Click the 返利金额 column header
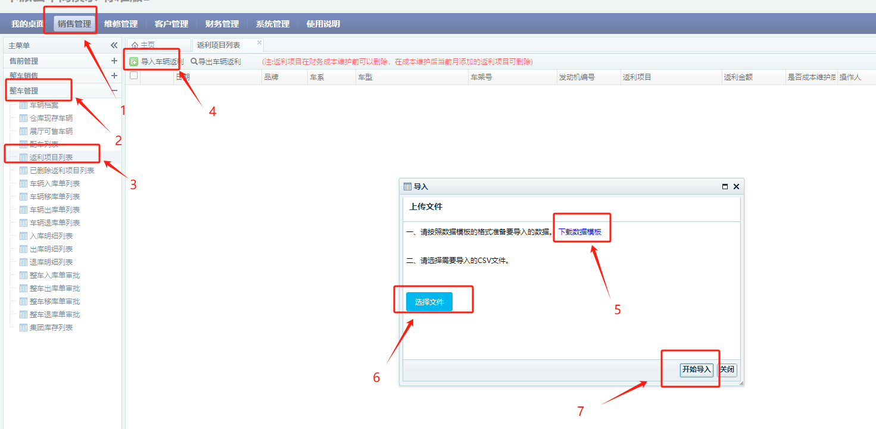The width and height of the screenshot is (876, 429). click(738, 77)
